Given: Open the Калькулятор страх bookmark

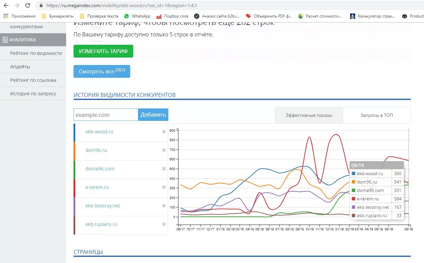Looking at the screenshot, I should click(x=372, y=16).
